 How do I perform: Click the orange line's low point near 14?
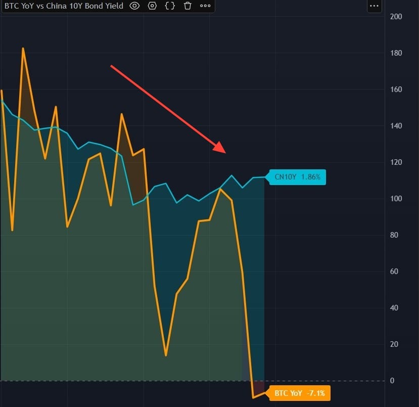(165, 355)
